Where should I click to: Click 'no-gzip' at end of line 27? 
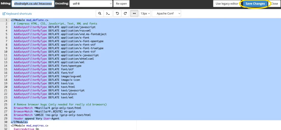tap(69, 111)
